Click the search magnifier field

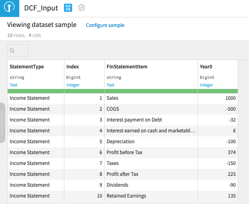click(x=18, y=51)
